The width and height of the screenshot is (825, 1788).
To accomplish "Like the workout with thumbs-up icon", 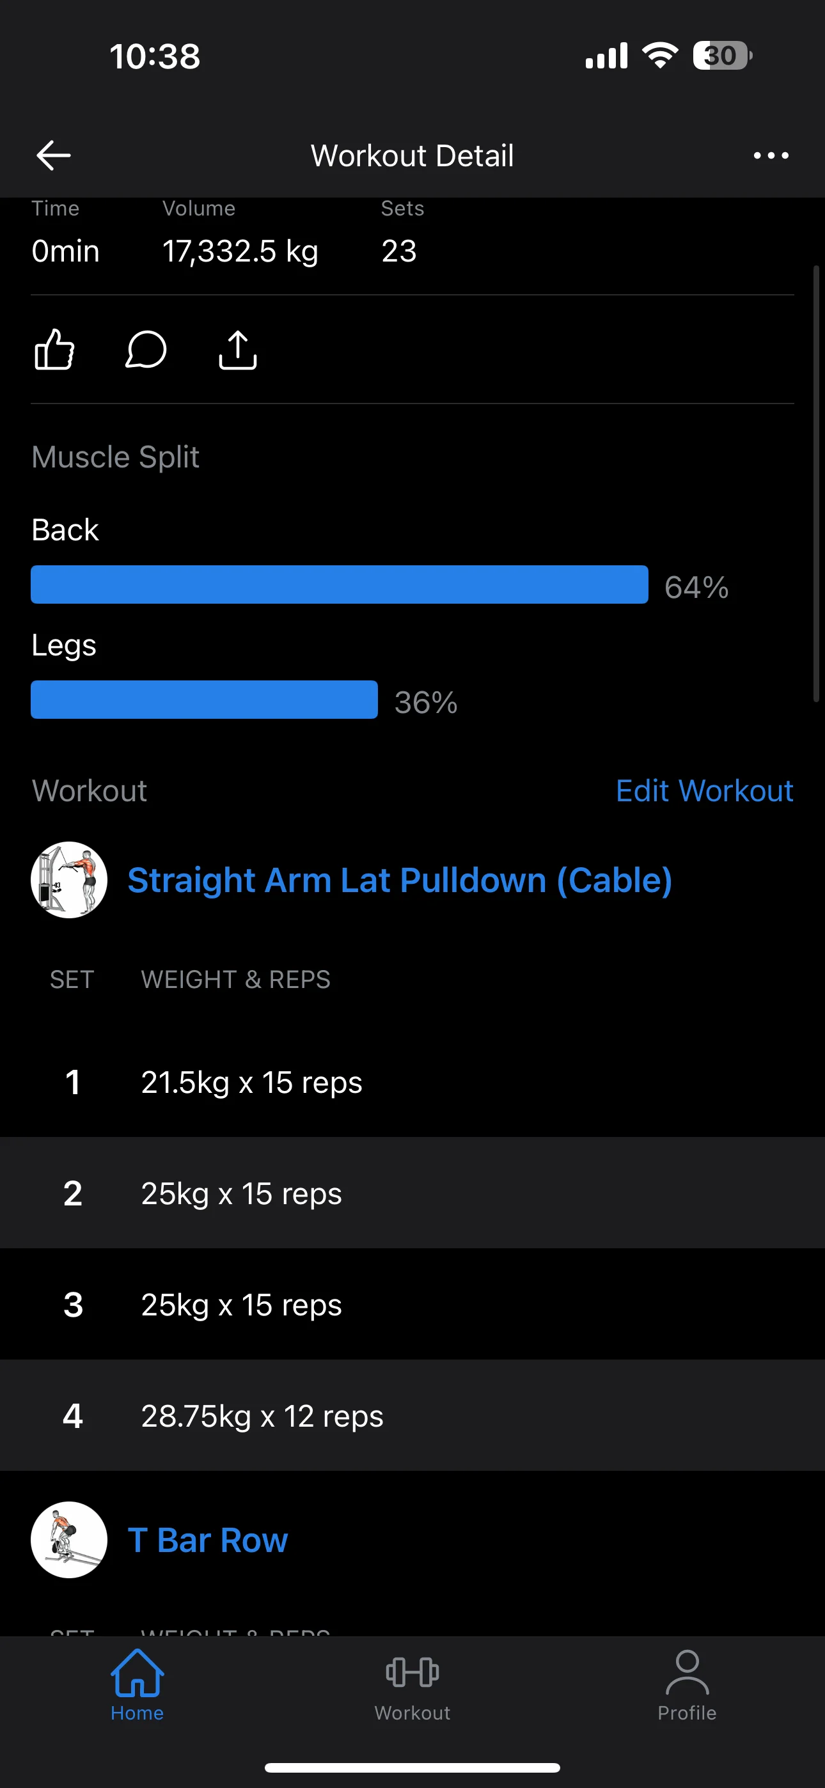I will coord(54,349).
